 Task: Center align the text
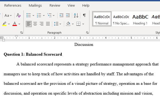(x=35, y=24)
